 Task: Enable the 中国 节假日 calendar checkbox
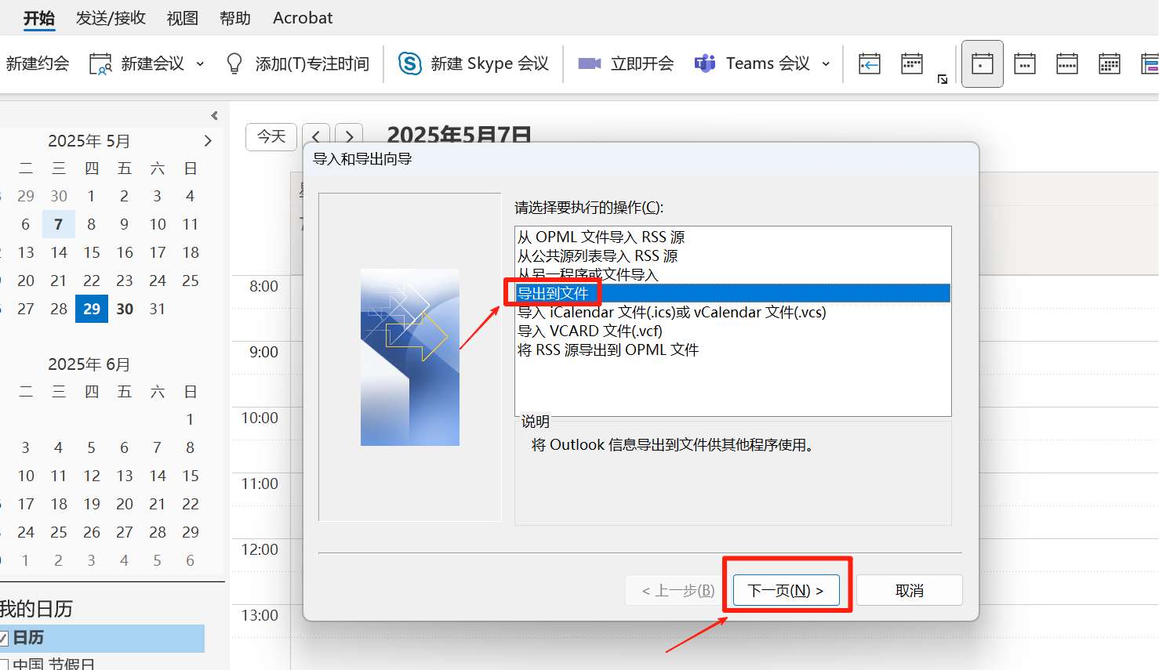[x=3, y=665]
